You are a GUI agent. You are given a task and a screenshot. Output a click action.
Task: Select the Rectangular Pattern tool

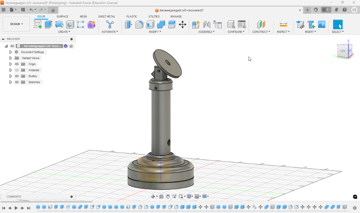(81, 24)
